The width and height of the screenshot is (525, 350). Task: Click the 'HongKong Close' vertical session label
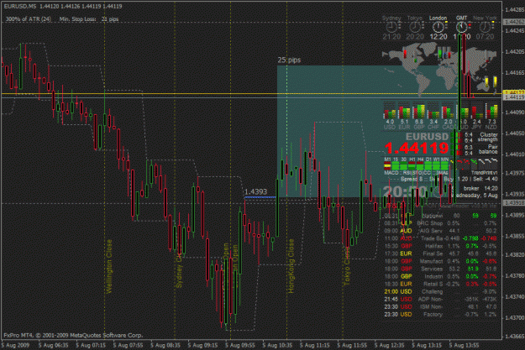291,266
